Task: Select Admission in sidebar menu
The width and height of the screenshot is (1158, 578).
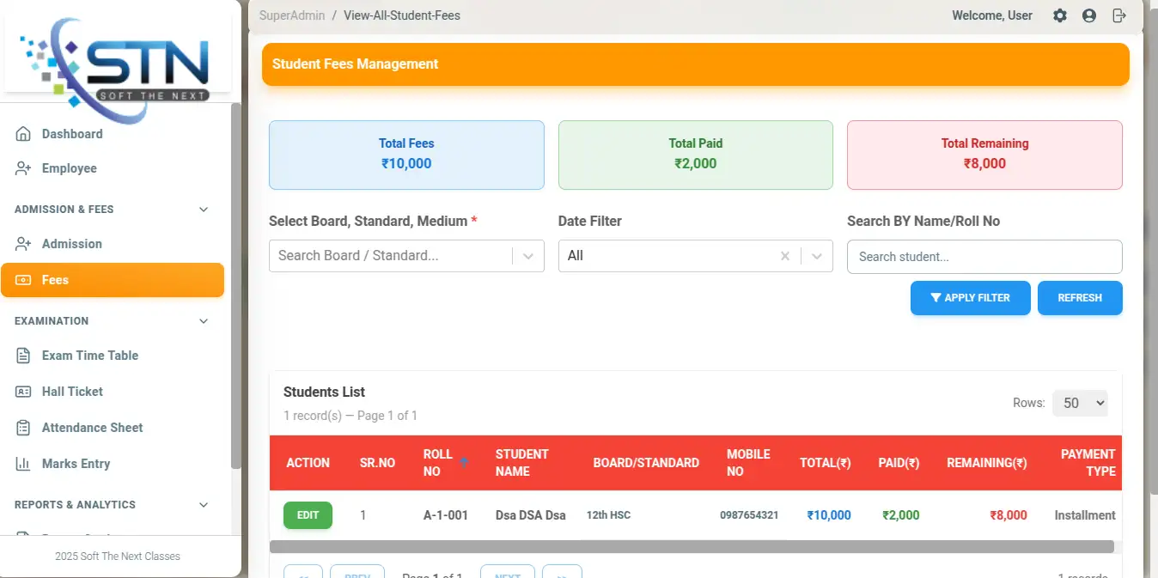Action: (71, 244)
